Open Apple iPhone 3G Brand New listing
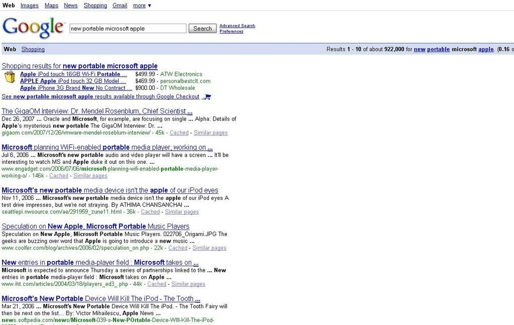Screen dimensions: 514x325 (76, 88)
